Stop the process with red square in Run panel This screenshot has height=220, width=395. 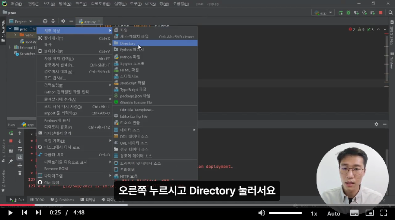click(11, 141)
